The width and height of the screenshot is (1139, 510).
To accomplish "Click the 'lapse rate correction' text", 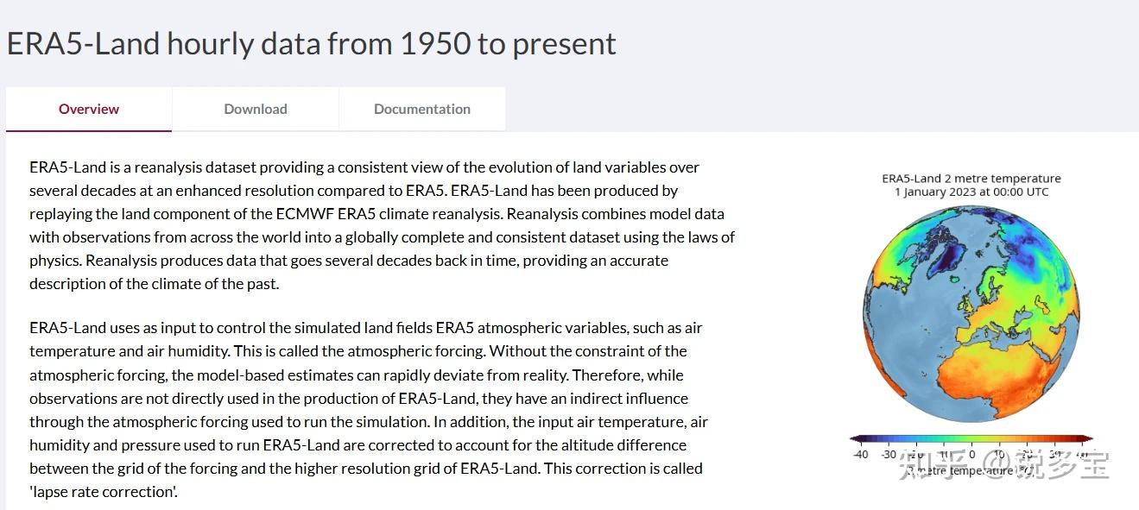I will (102, 492).
